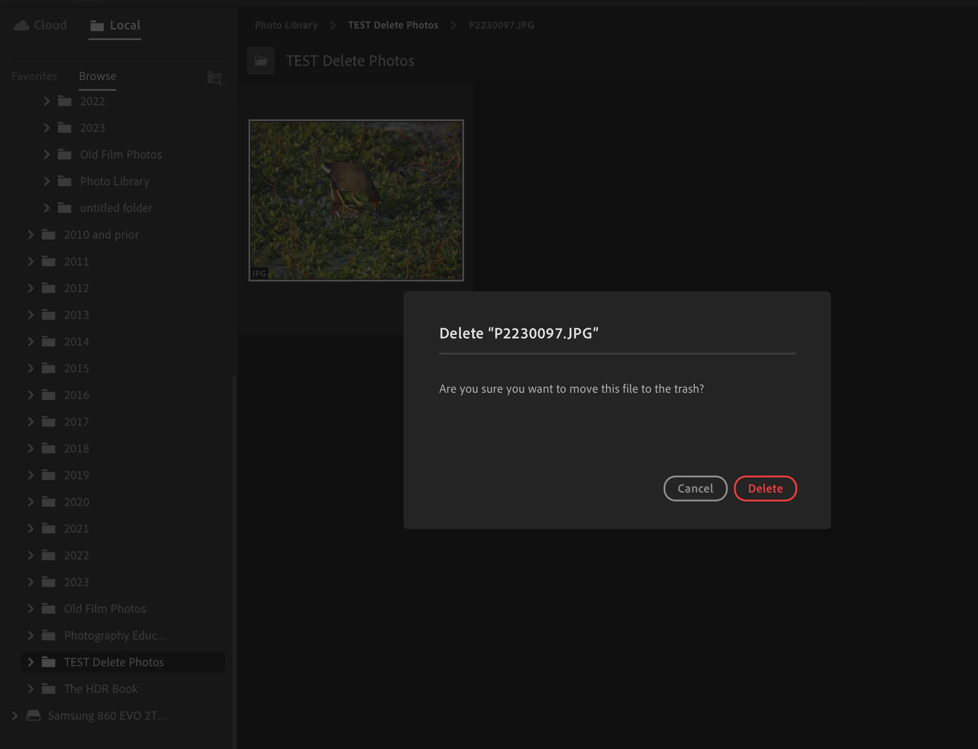Go to Photo Library in breadcrumb
978x749 pixels.
pyautogui.click(x=286, y=25)
